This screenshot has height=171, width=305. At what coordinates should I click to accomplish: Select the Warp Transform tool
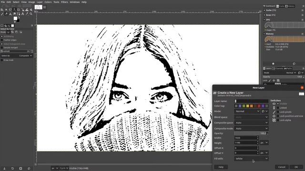[x=27, y=9]
